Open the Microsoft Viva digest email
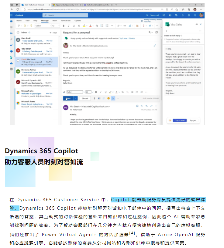 37,94
